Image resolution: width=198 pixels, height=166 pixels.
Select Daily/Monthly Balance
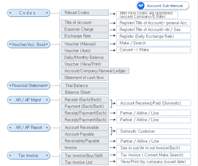[x=84, y=57]
